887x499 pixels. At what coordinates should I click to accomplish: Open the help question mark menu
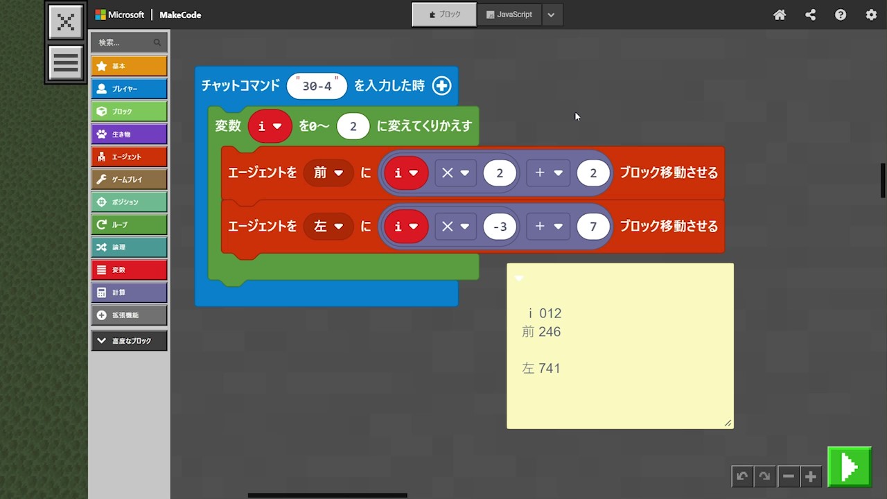click(x=841, y=15)
